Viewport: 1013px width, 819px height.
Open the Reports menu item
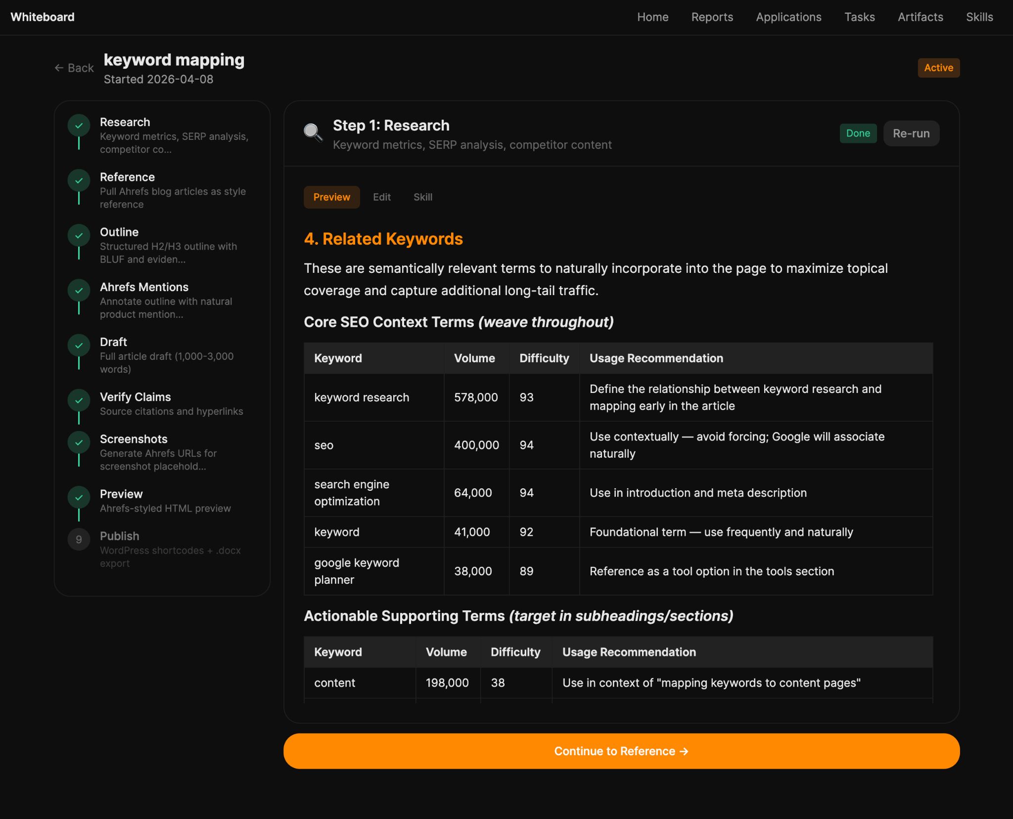pyautogui.click(x=712, y=17)
